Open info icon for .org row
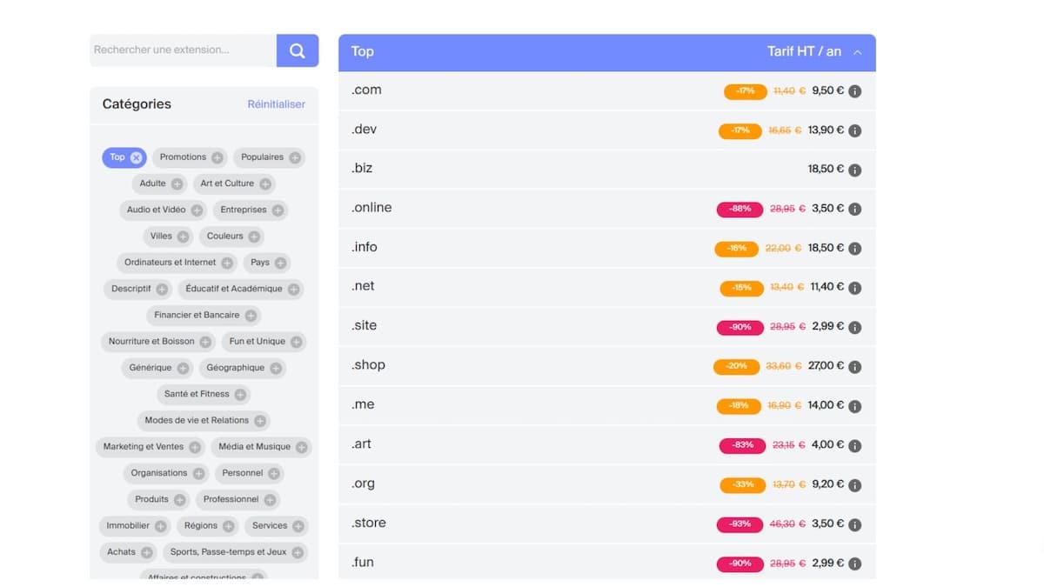Viewport: 1044px width, 587px height. (855, 484)
